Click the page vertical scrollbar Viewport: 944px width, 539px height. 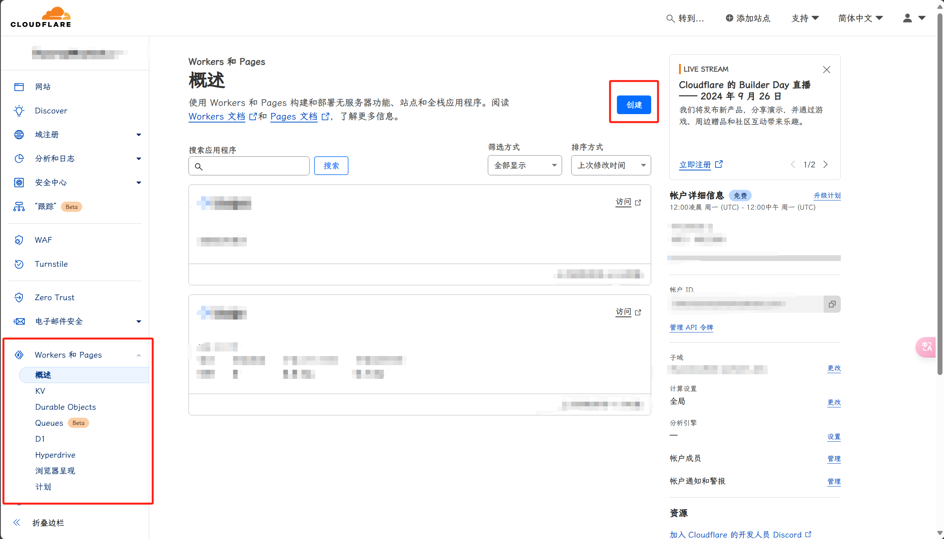coord(940,194)
